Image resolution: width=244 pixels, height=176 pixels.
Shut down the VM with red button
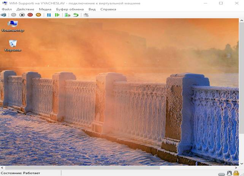pyautogui.click(x=30, y=15)
